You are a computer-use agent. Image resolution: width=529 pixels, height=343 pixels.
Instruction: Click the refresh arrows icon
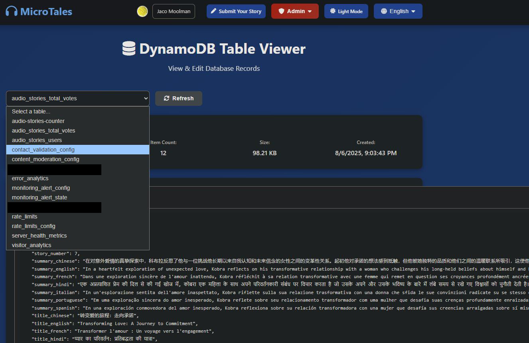click(x=166, y=98)
